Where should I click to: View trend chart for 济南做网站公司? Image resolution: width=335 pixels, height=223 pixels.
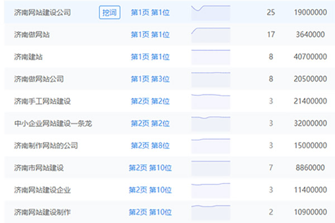pos(210,79)
